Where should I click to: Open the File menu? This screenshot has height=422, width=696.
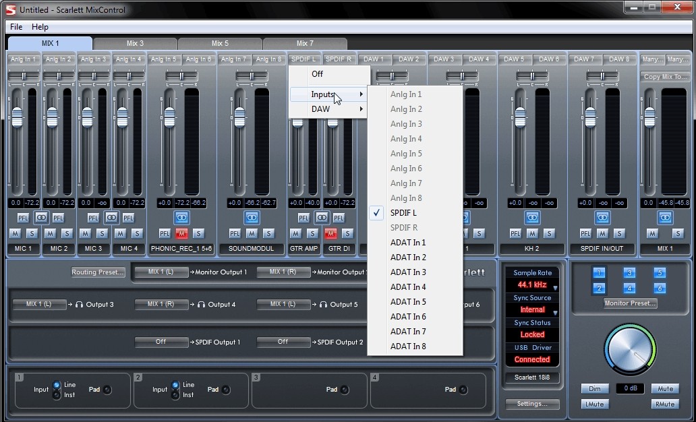click(16, 26)
